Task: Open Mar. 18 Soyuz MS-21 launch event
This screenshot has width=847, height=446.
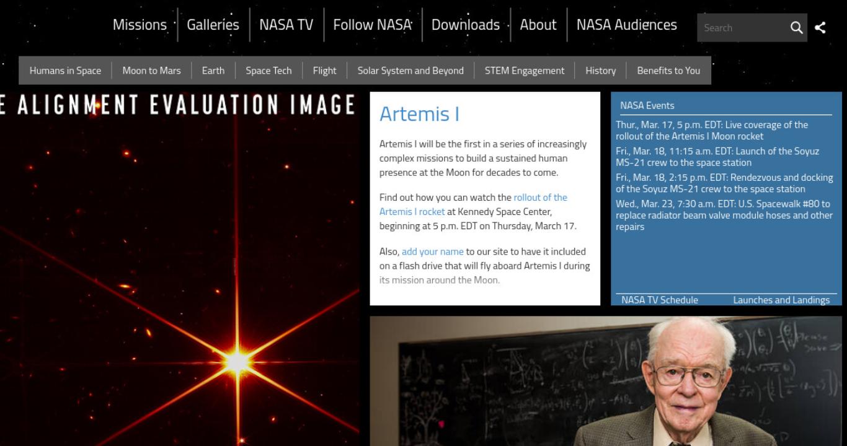Action: coord(717,157)
